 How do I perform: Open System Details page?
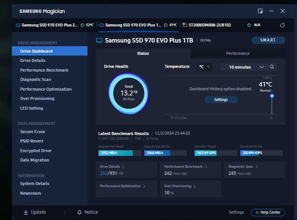[x=49, y=183]
